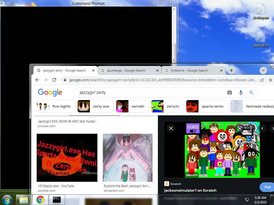Open the 1010jazzy.exe - YouTube link
Image resolution: width=274 pixels, height=205 pixels.
(x=56, y=186)
